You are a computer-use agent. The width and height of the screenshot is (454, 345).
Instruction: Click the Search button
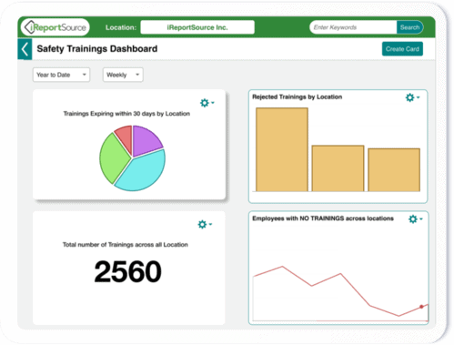[x=409, y=27]
